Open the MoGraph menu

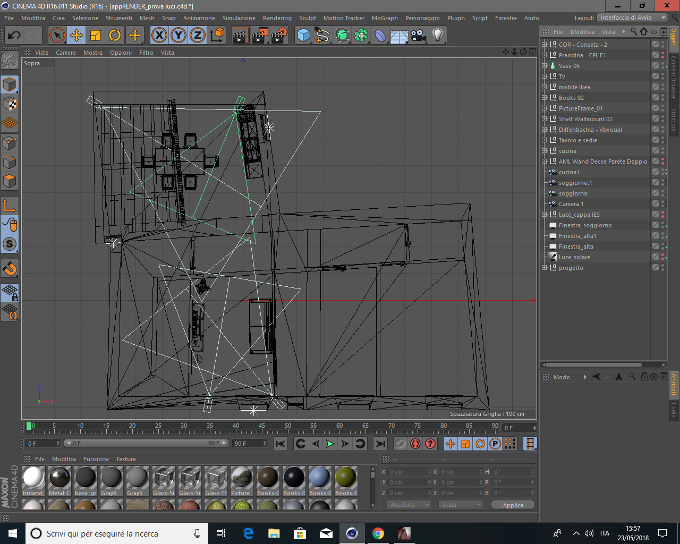[x=384, y=18]
